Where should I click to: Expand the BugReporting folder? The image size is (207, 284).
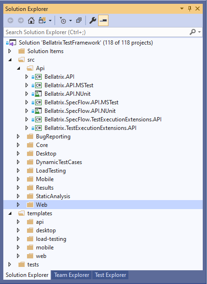pyautogui.click(x=18, y=137)
